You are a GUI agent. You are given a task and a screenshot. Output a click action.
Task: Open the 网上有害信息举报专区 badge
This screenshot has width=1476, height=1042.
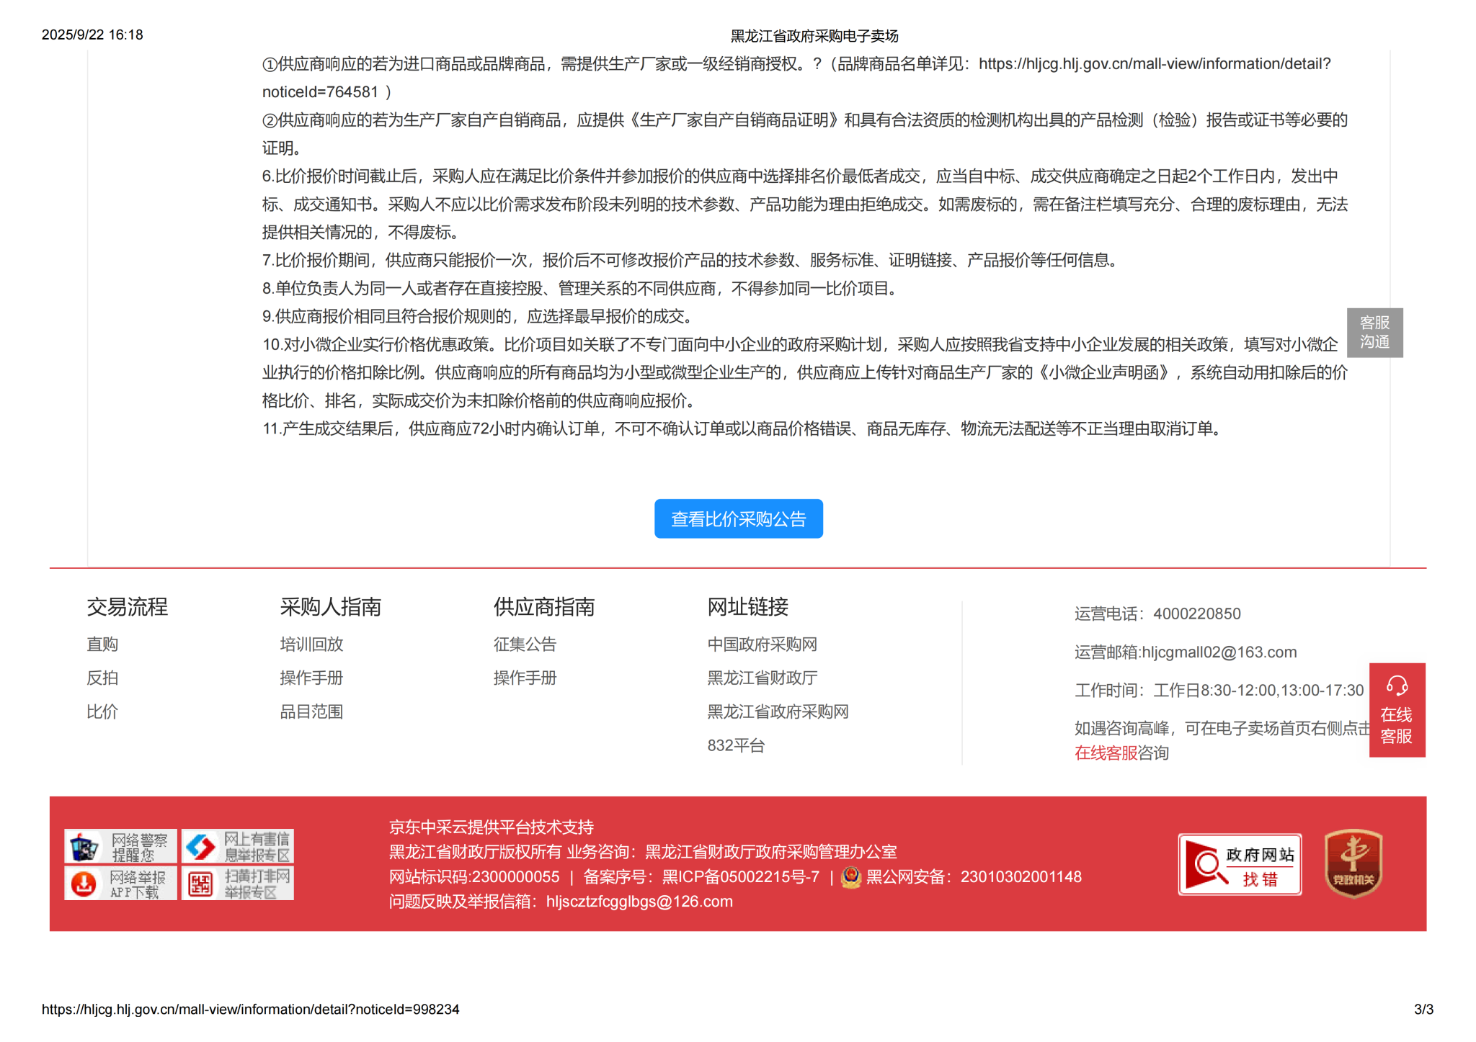(237, 846)
